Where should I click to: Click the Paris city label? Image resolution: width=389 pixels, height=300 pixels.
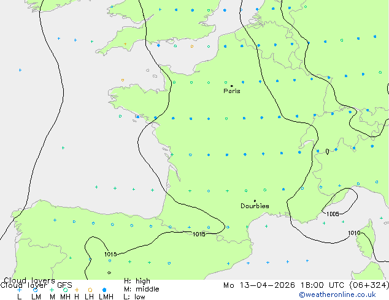(x=232, y=91)
